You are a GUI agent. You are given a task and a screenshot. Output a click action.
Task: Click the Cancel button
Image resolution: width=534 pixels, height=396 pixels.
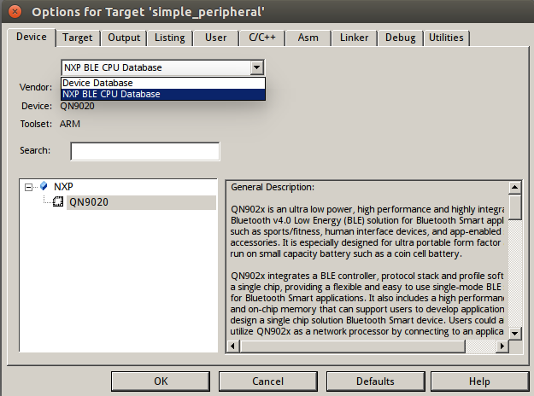click(267, 381)
